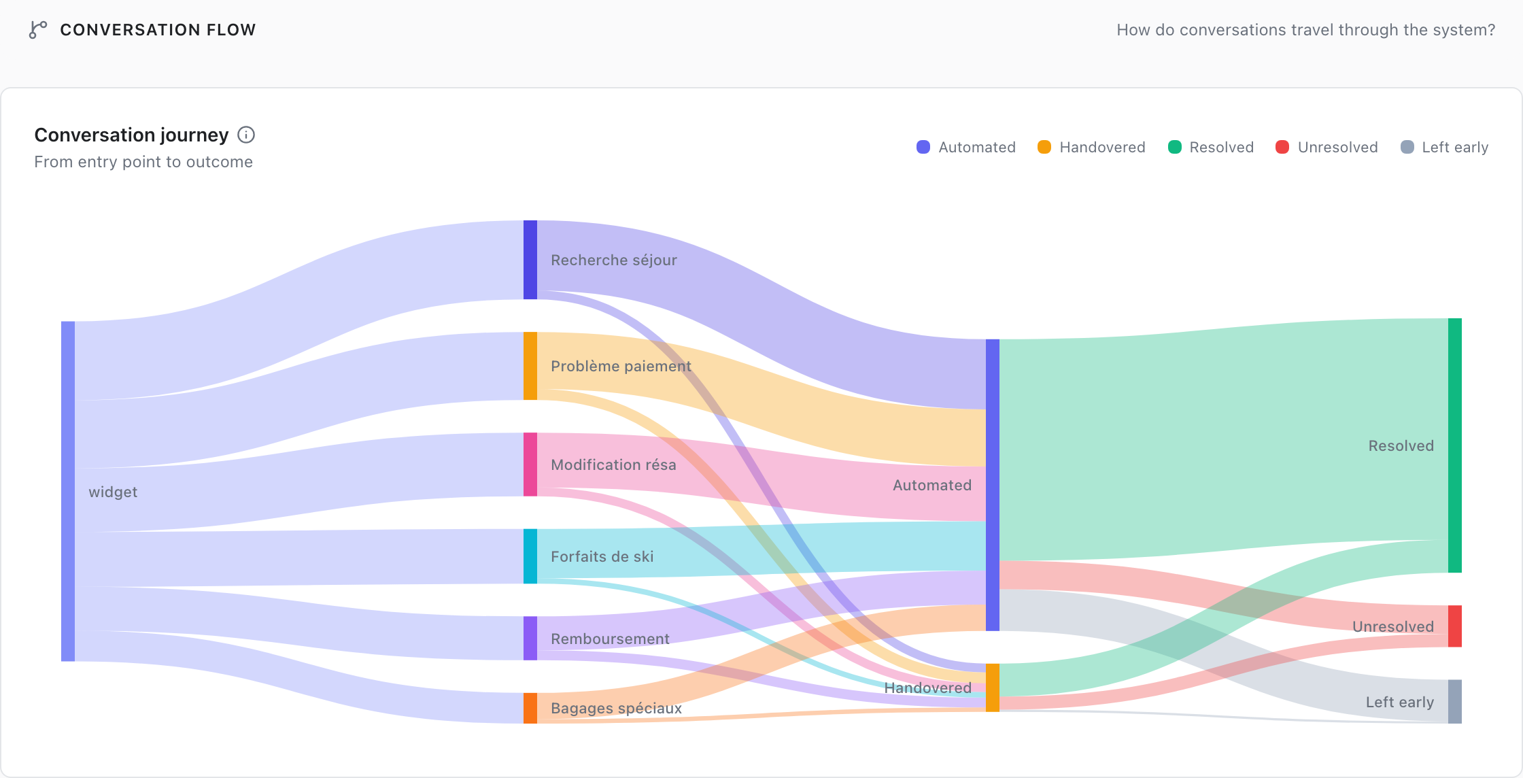This screenshot has height=778, width=1523.
Task: Click the 'Automated' label beside the stage node
Action: tap(932, 485)
